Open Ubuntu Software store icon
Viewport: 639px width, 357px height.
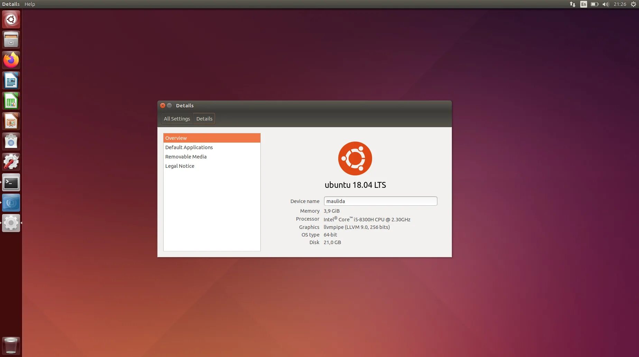click(11, 142)
